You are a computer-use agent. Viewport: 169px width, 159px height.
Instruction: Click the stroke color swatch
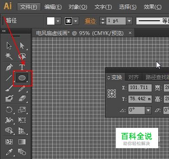pos(68,21)
